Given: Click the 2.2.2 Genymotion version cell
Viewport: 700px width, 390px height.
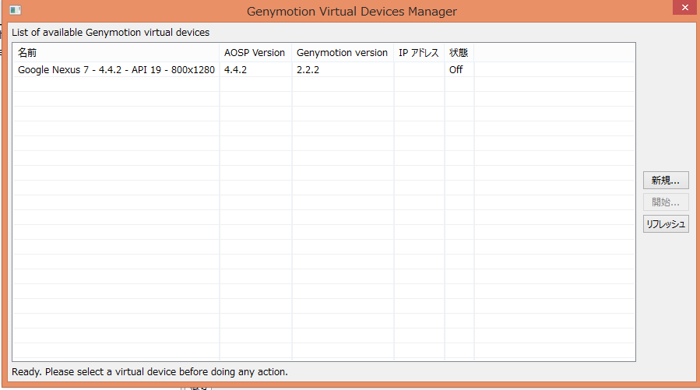Looking at the screenshot, I should click(343, 69).
